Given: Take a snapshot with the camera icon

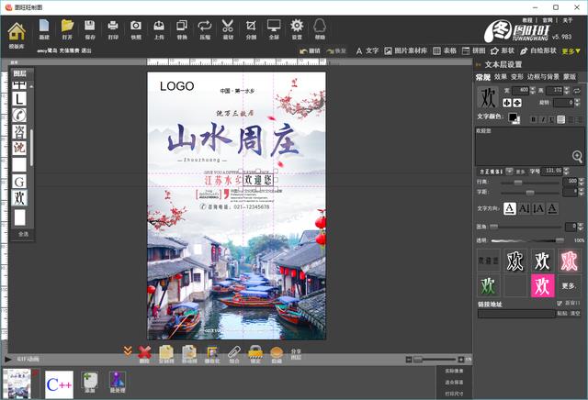Looking at the screenshot, I should [x=136, y=29].
